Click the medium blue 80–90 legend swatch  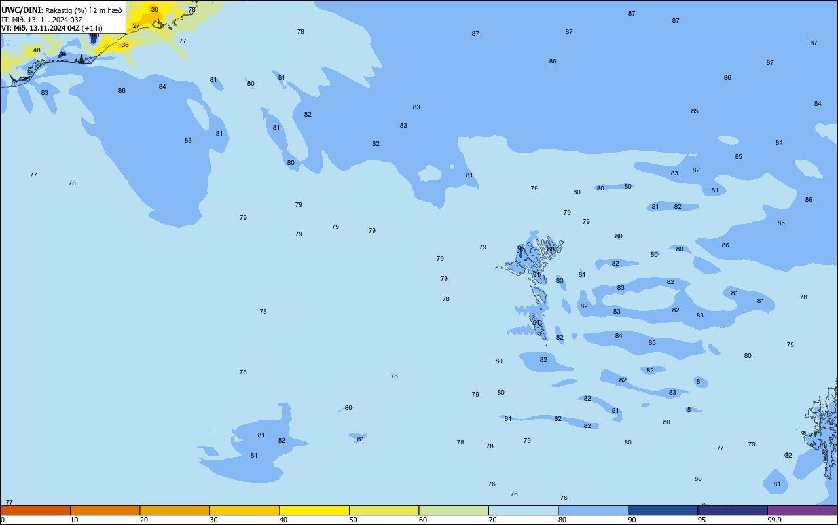[593, 510]
